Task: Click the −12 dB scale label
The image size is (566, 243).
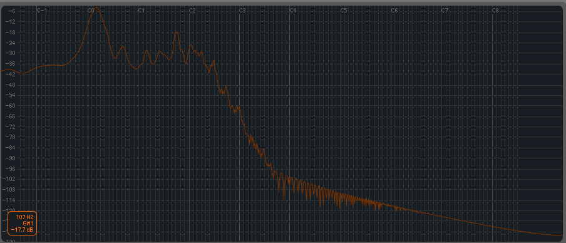Action: point(10,22)
